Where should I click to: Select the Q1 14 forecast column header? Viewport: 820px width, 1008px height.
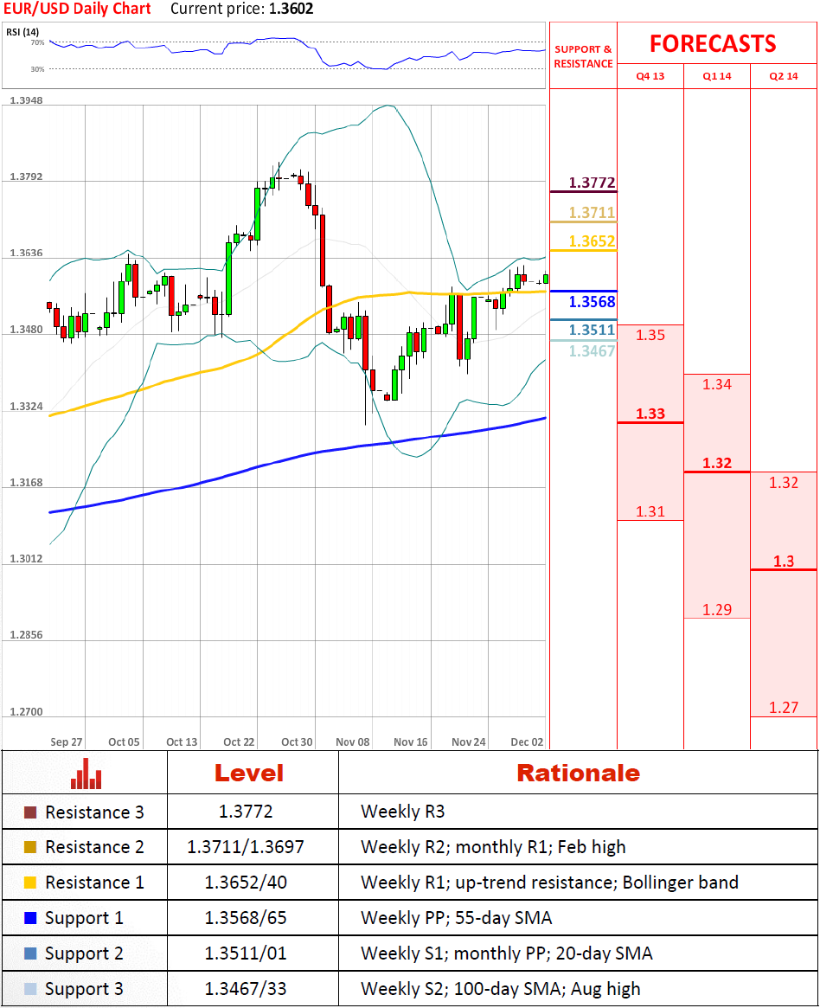(x=717, y=76)
